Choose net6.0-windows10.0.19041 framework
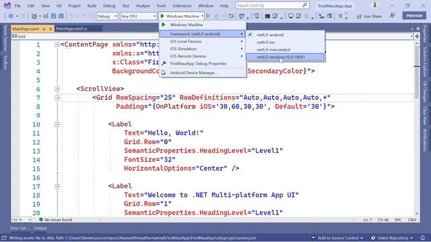The height and width of the screenshot is (242, 431). (x=285, y=57)
